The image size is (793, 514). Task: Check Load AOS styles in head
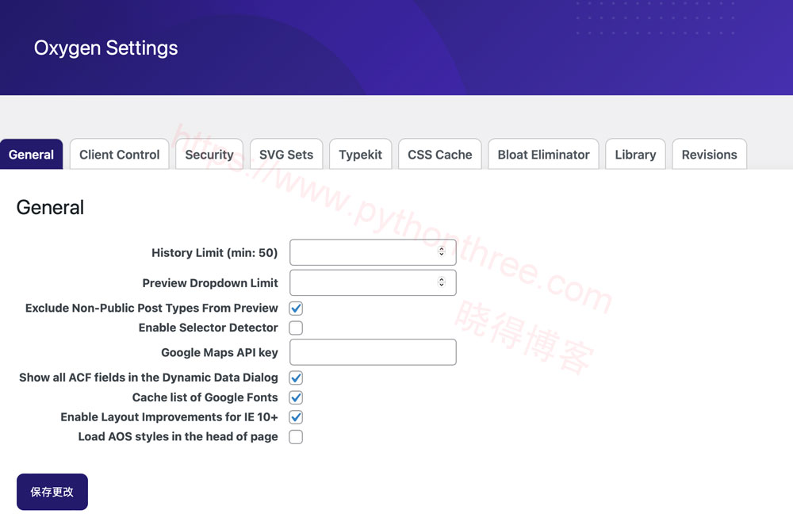coord(296,436)
